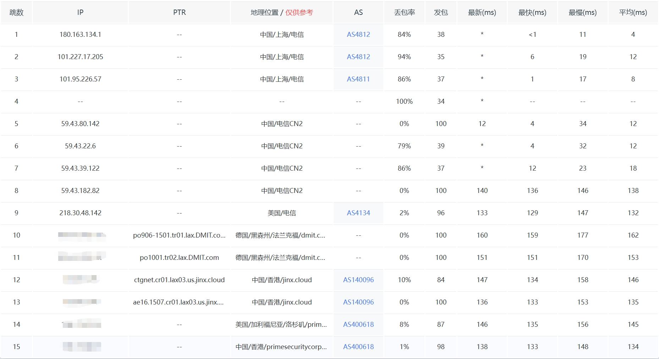Select IP address 59.43.22.6
The width and height of the screenshot is (659, 359).
coord(80,146)
